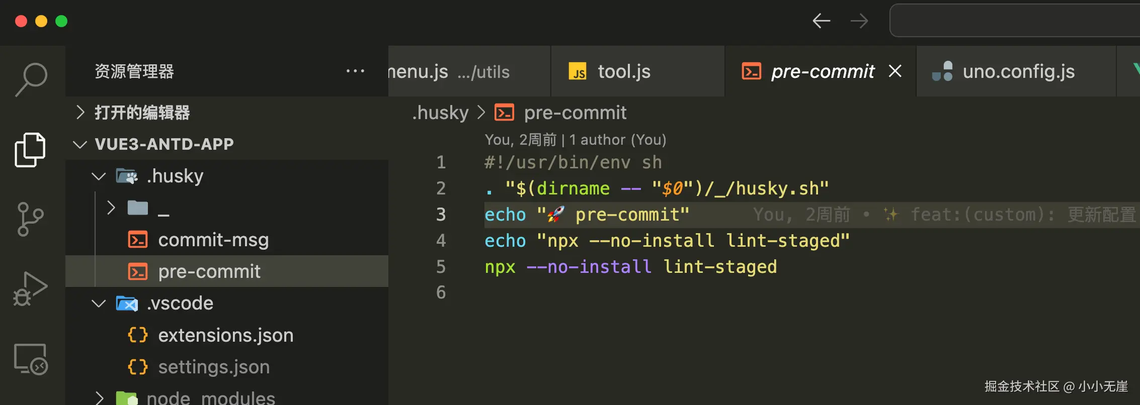Click the underscore folder icon
This screenshot has width=1140, height=405.
tap(137, 208)
